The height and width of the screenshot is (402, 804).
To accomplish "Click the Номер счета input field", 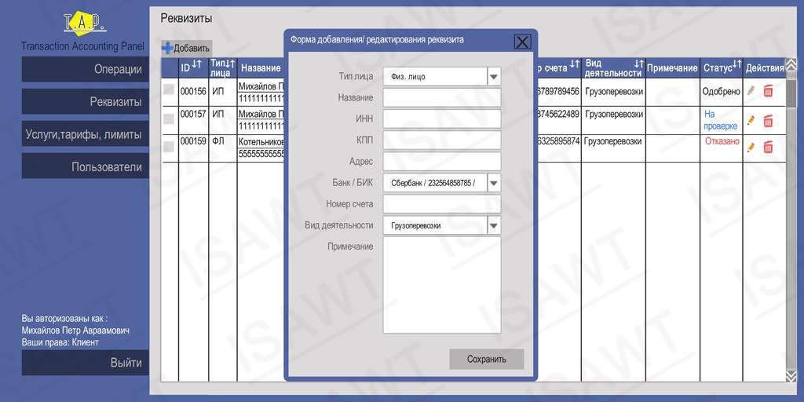I will (x=442, y=204).
